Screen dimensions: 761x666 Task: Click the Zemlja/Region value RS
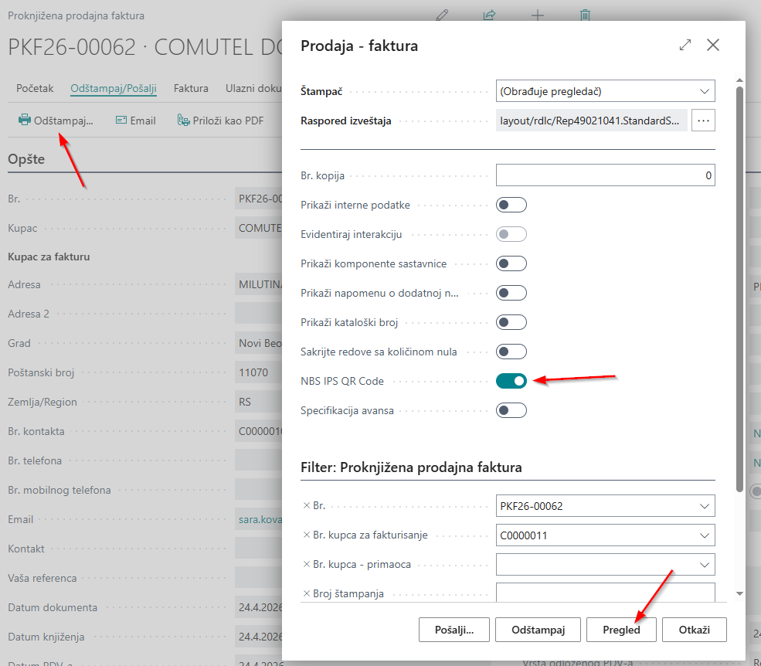tap(258, 402)
